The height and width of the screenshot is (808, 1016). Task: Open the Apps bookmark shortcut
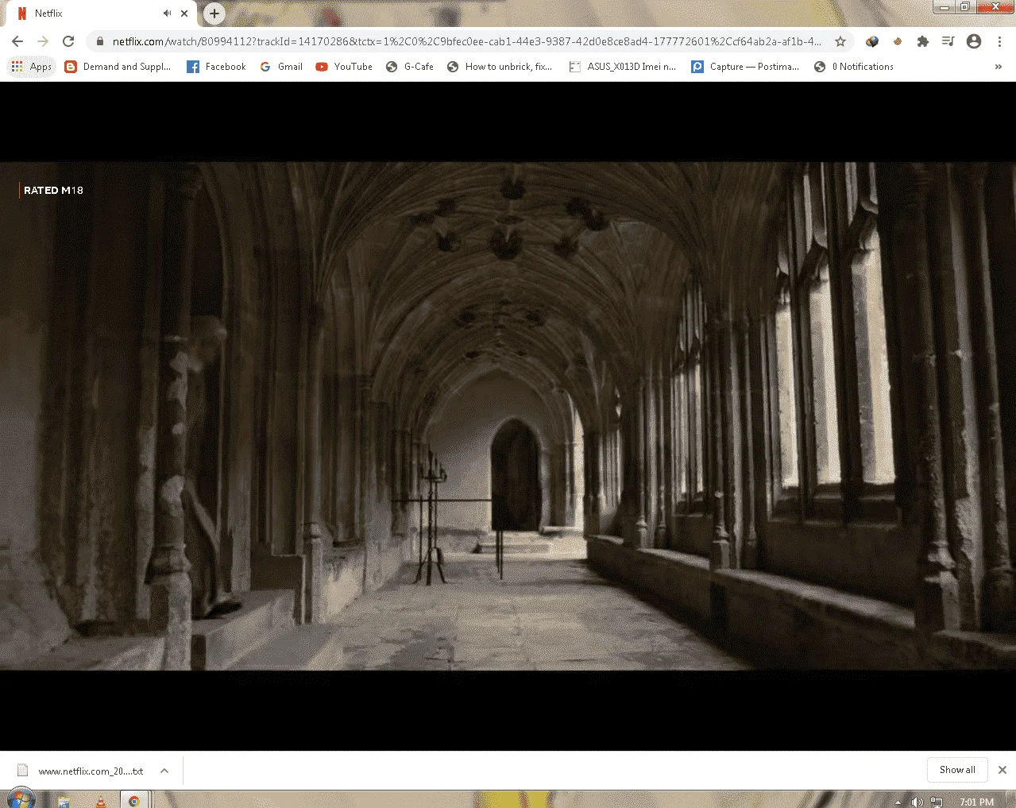(x=32, y=67)
